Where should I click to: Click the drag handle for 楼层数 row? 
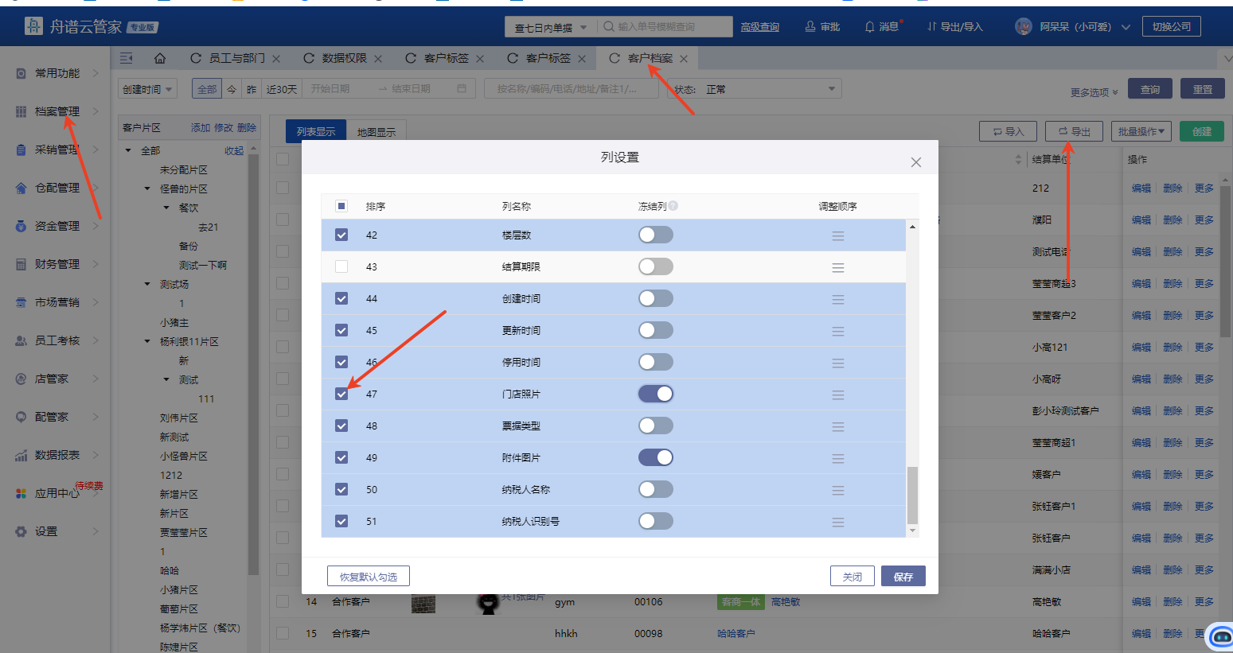coord(837,236)
